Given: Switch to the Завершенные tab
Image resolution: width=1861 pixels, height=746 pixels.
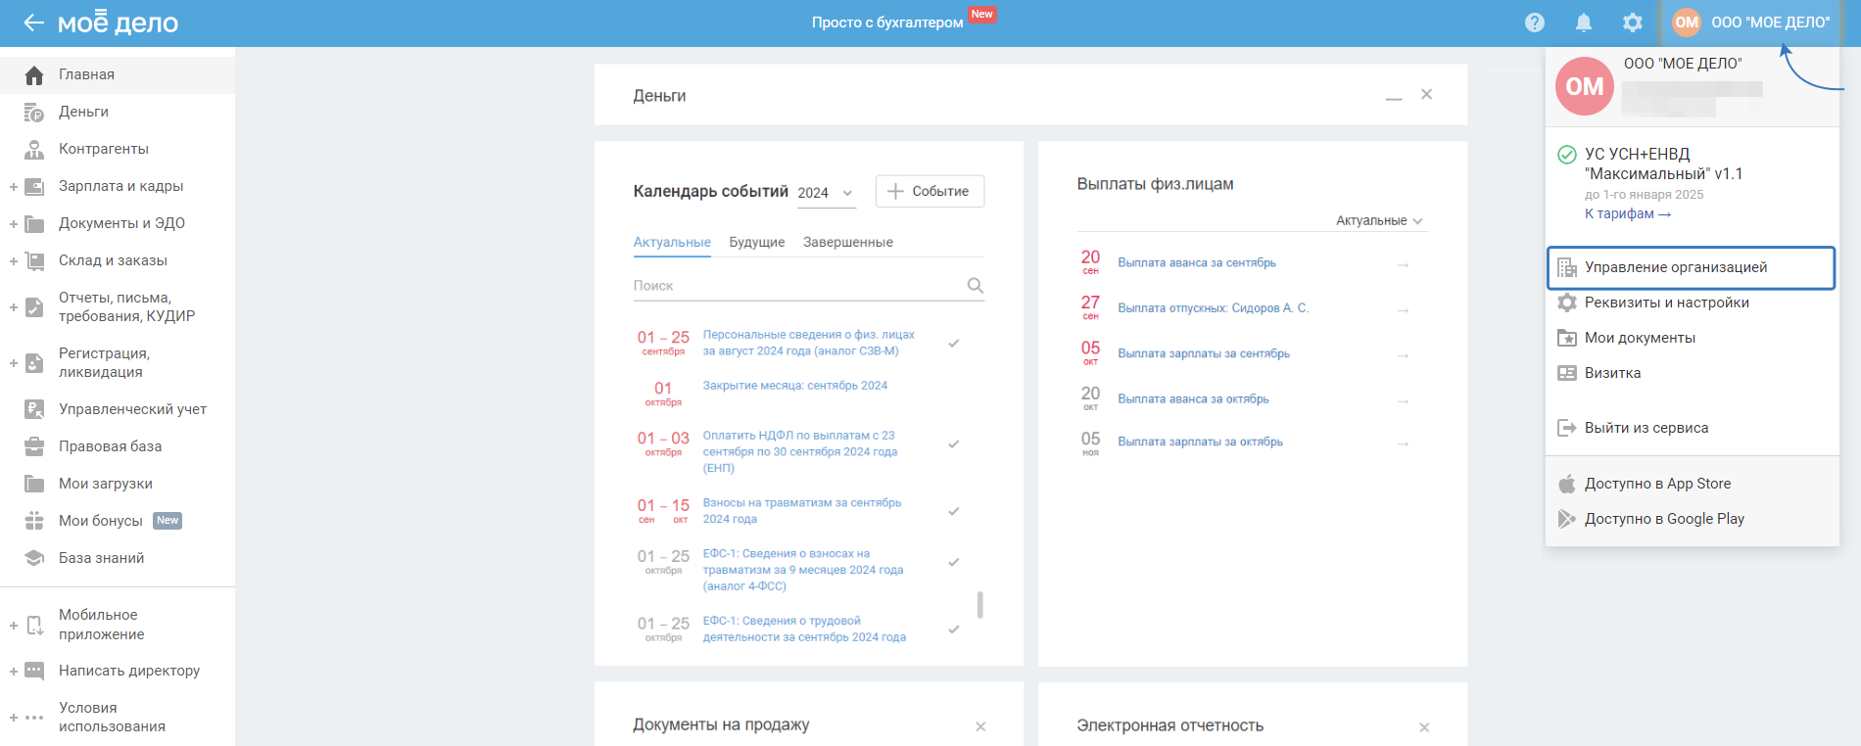Looking at the screenshot, I should [x=848, y=243].
